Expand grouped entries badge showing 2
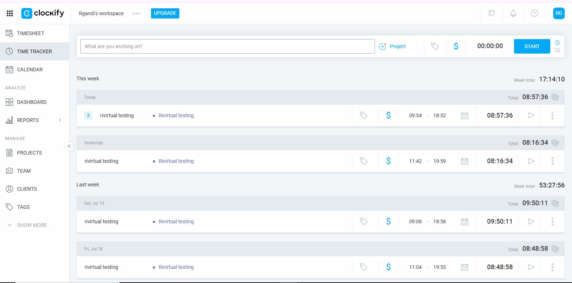Viewport: 572px width, 283px height. pos(88,115)
